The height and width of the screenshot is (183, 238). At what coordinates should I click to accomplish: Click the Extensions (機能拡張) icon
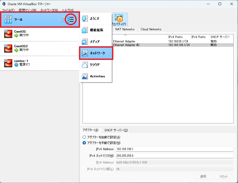(x=85, y=30)
